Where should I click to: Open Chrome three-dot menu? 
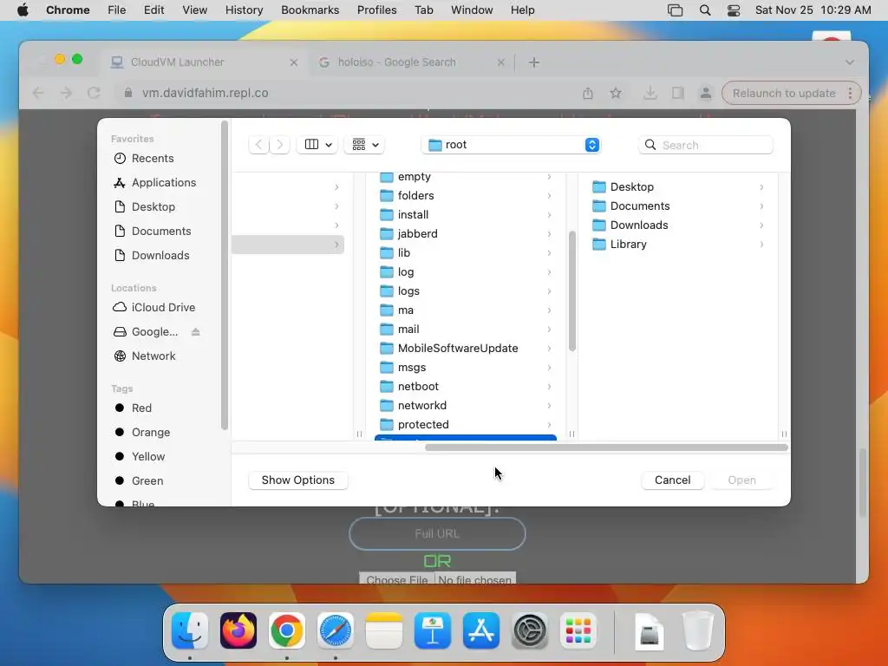[850, 93]
